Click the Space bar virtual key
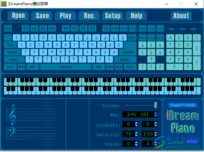Image resolution: width=204 pixels, height=152 pixels. coord(66,67)
